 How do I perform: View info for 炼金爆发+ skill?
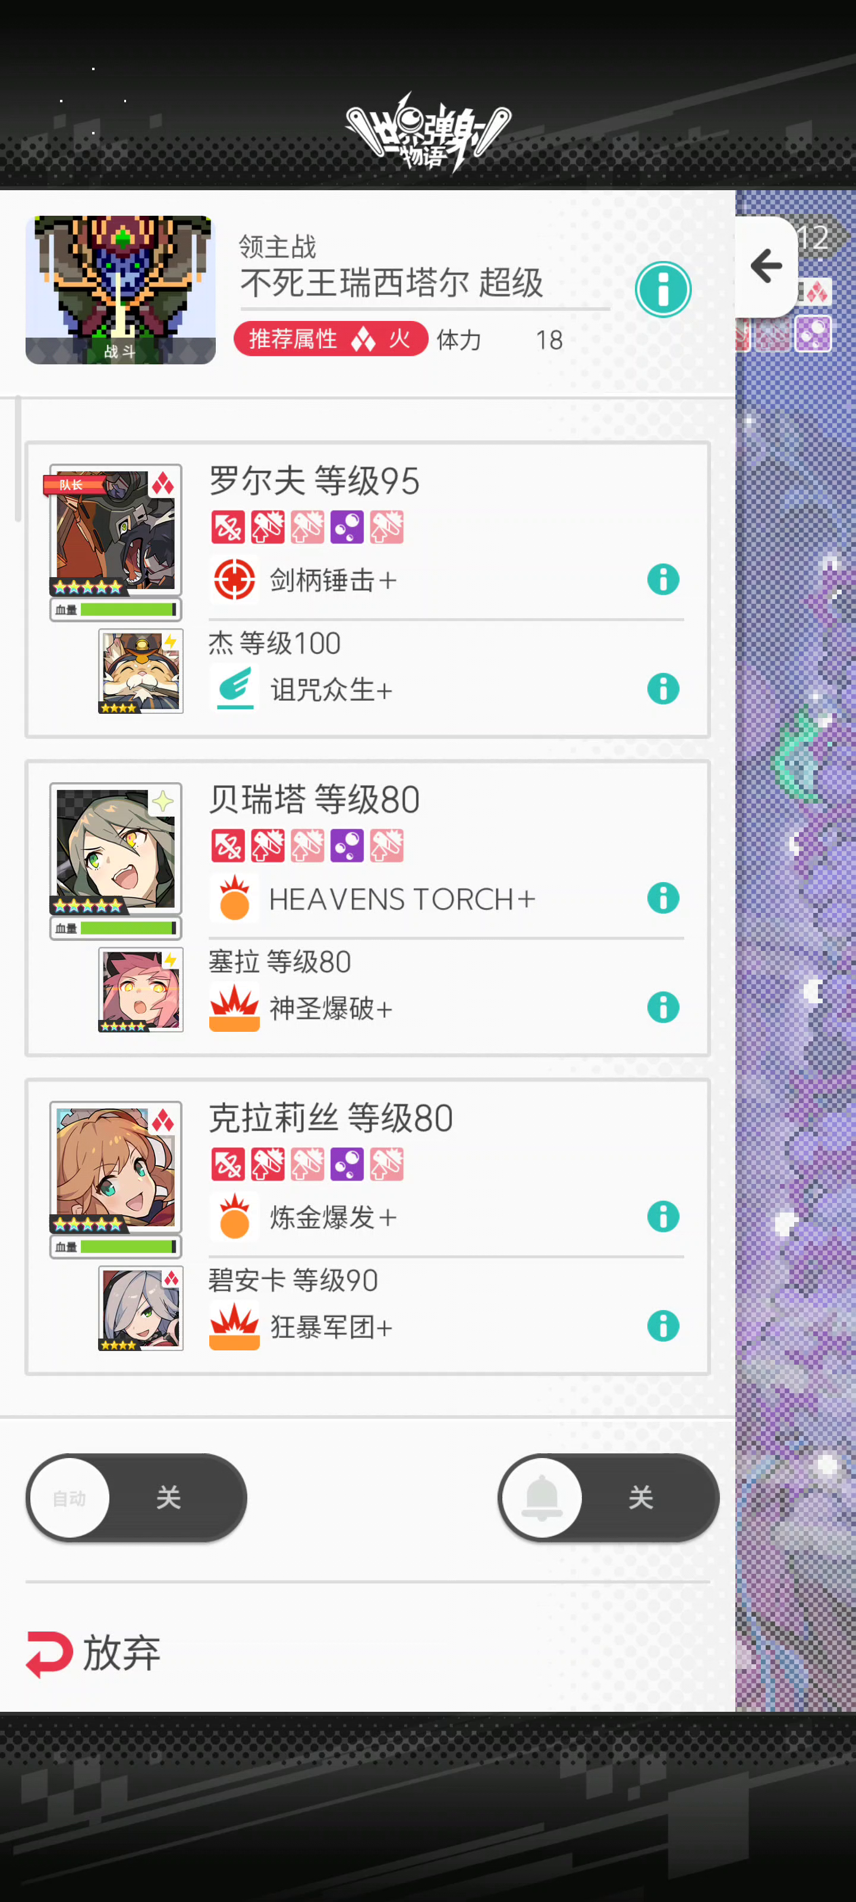click(x=662, y=1217)
